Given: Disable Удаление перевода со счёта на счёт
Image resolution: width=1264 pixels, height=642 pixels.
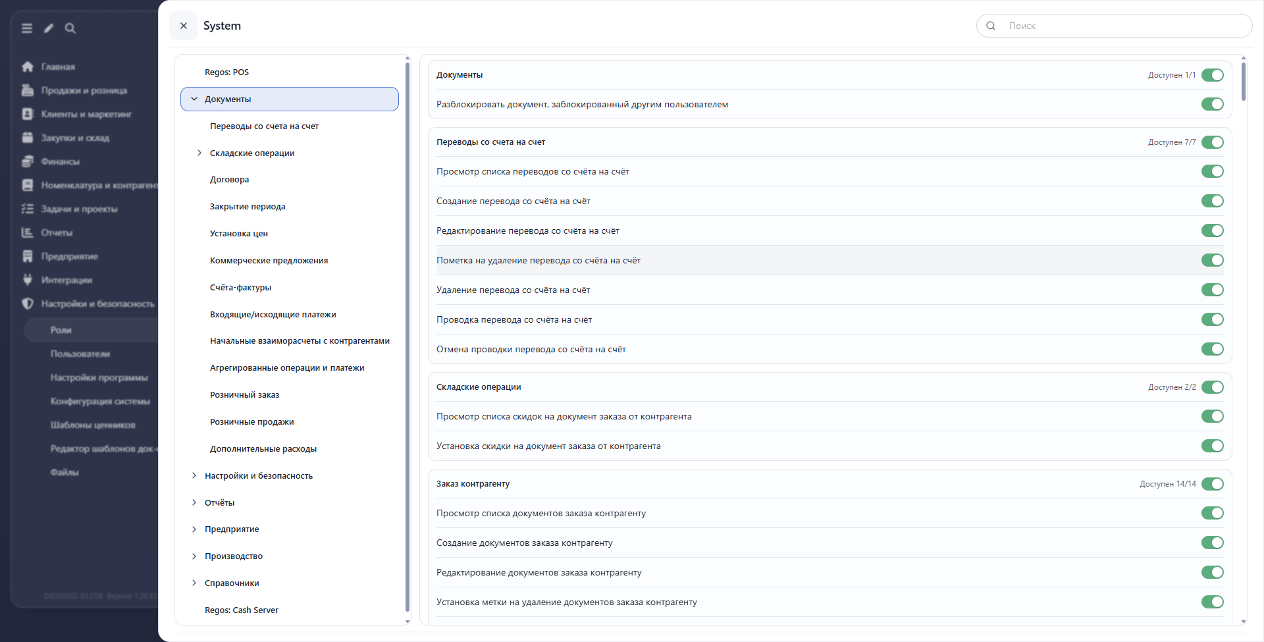Looking at the screenshot, I should pos(1213,290).
